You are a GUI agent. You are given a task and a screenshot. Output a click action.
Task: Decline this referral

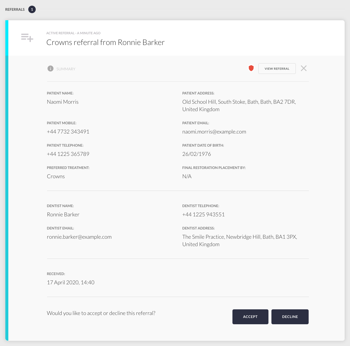click(290, 316)
